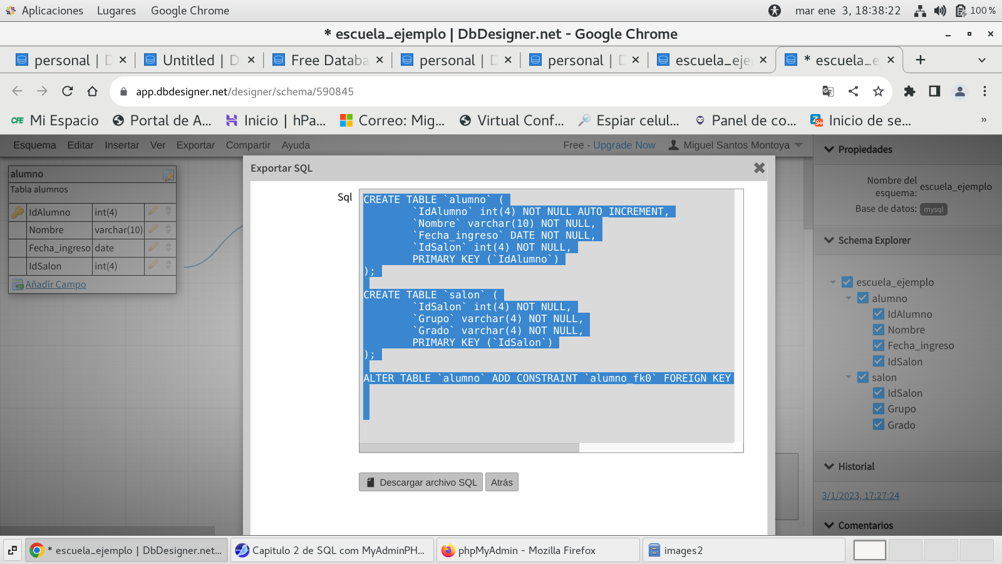The image size is (1002, 564).
Task: Click the edit icon on alumno table header
Action: point(168,175)
